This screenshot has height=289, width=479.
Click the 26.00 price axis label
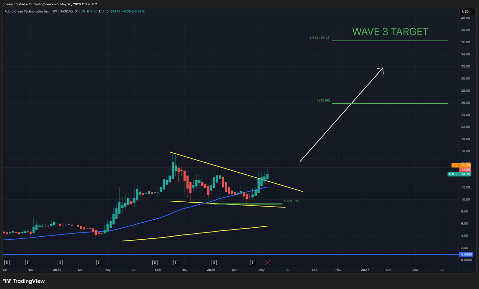465,103
